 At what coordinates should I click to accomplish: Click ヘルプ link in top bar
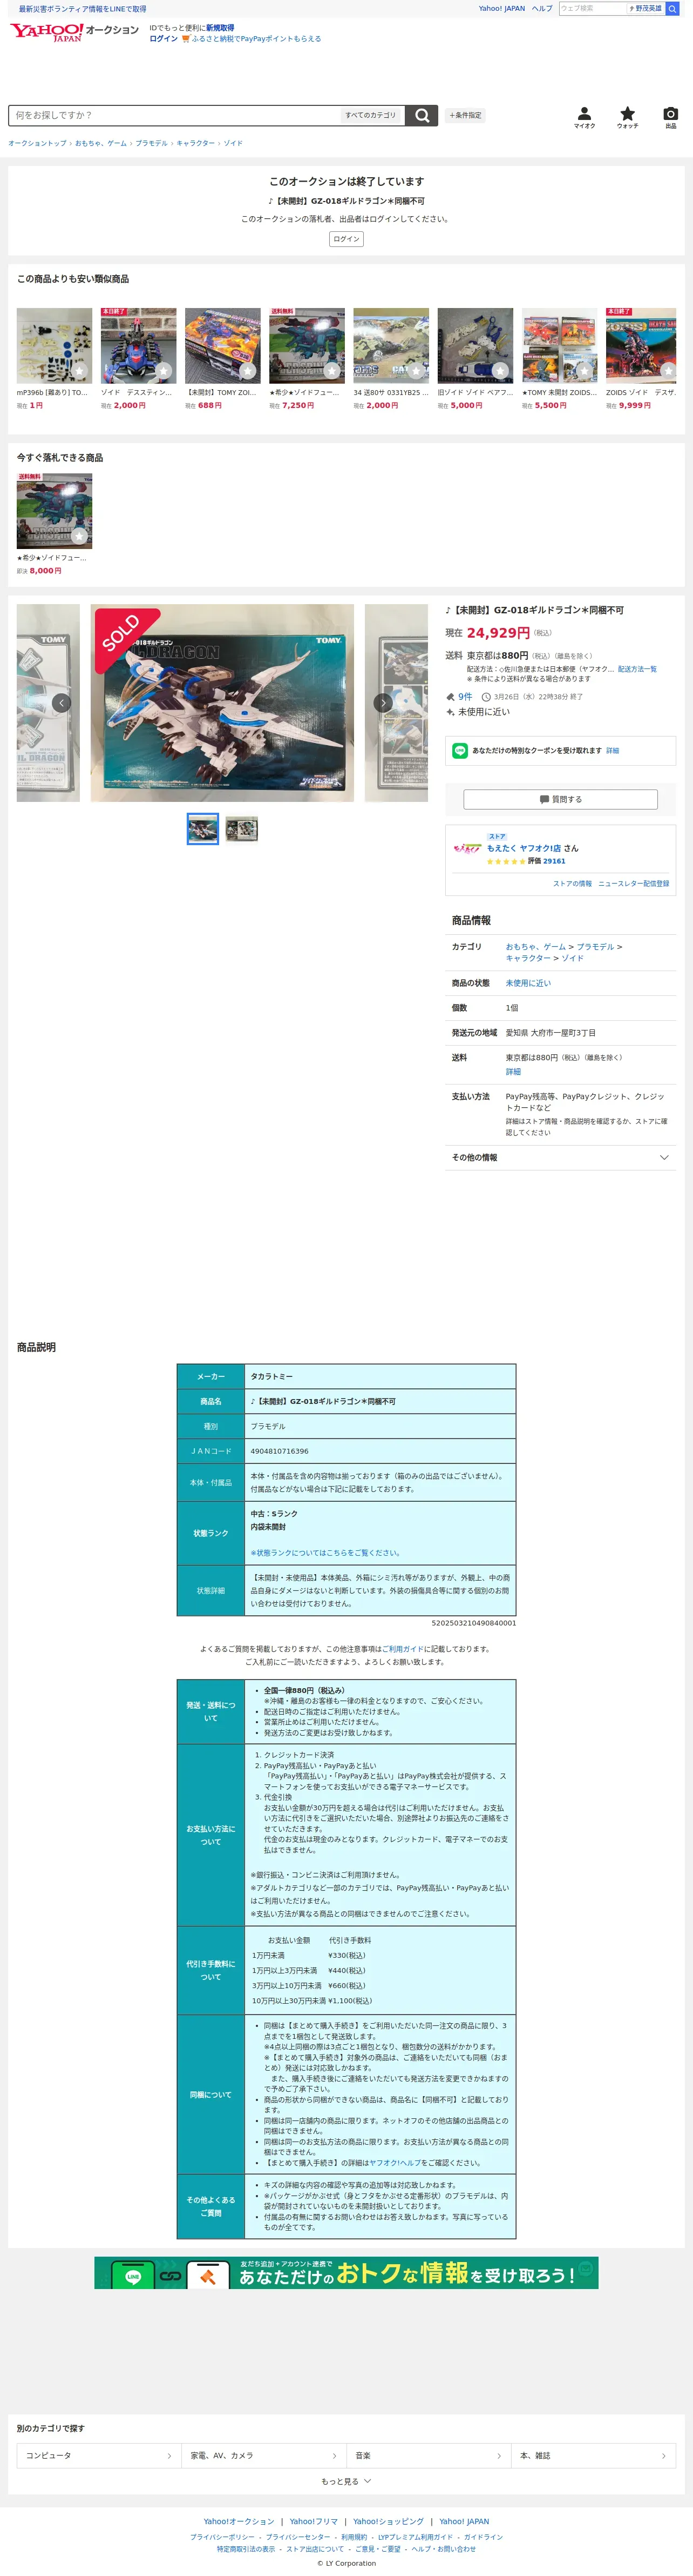pos(541,8)
